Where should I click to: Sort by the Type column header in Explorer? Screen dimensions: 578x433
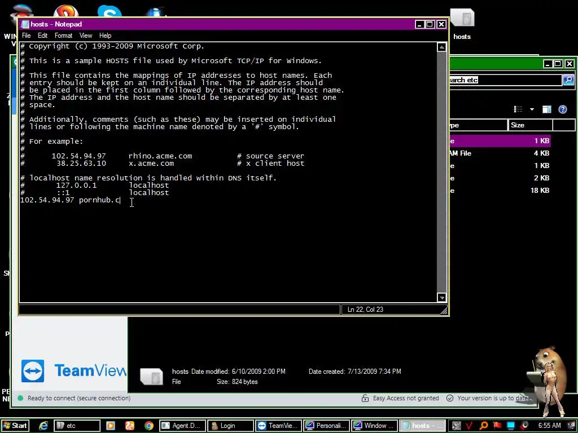pyautogui.click(x=478, y=125)
